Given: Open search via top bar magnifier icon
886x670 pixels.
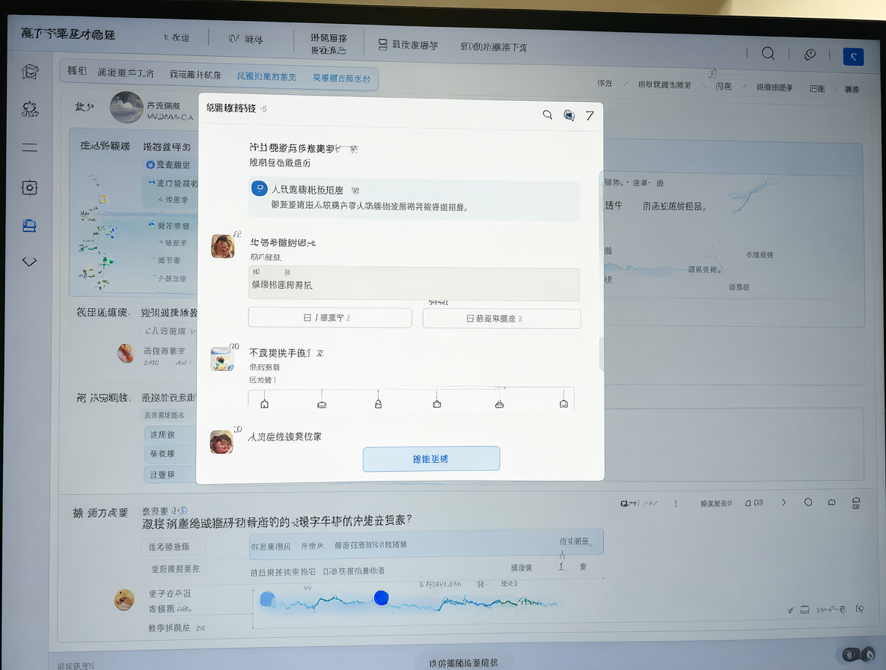Looking at the screenshot, I should click(x=768, y=54).
